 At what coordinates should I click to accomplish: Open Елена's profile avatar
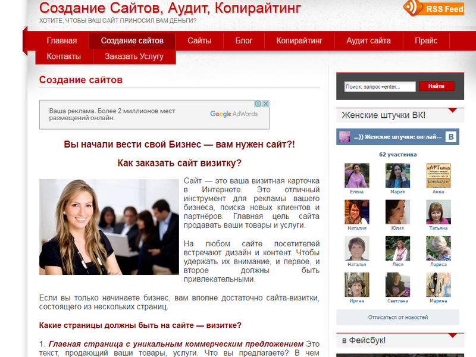(x=356, y=176)
